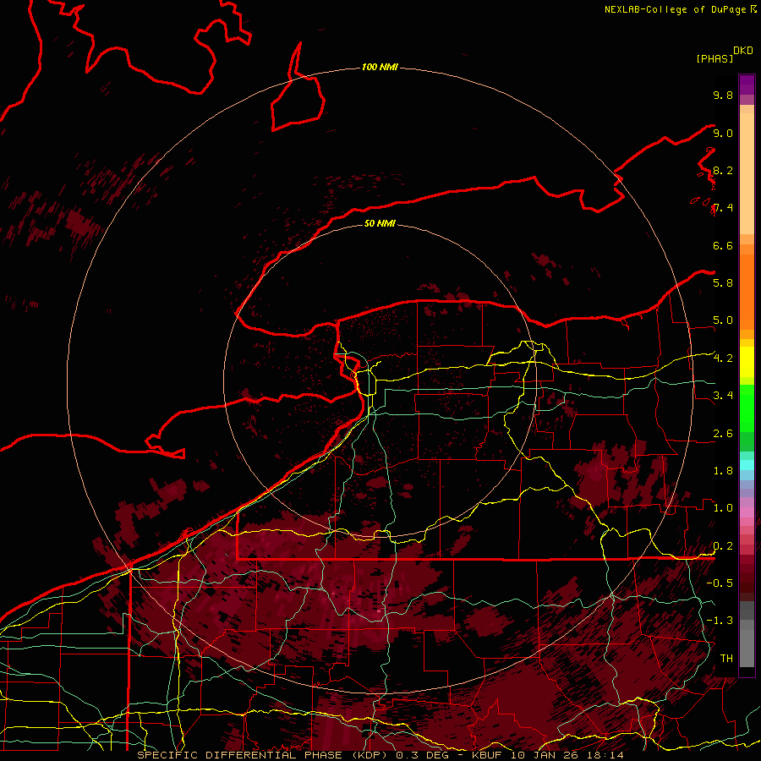
Task: Click the 5.8 value on color scale
Action: click(723, 282)
